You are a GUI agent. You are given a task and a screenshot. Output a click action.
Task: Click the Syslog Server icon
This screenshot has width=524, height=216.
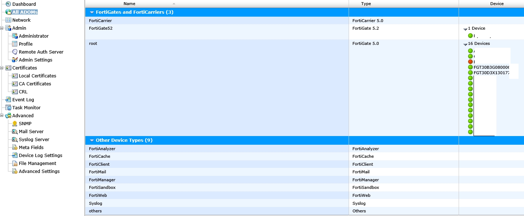click(x=15, y=139)
